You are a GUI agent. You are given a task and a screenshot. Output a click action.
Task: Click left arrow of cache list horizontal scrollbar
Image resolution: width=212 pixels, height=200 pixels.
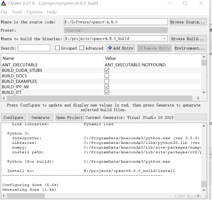[x=4, y=98]
